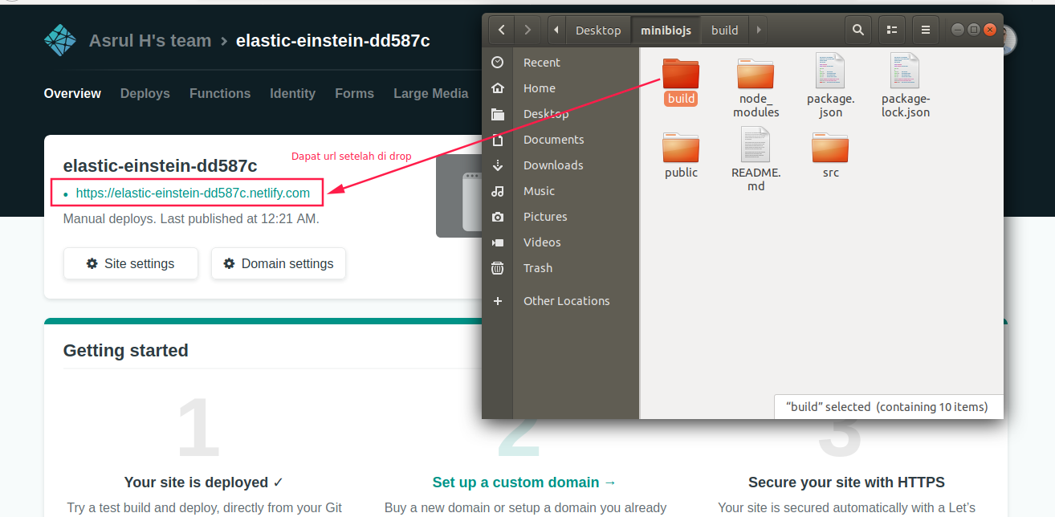Go to the Forms tab
This screenshot has width=1055, height=517.
[354, 94]
